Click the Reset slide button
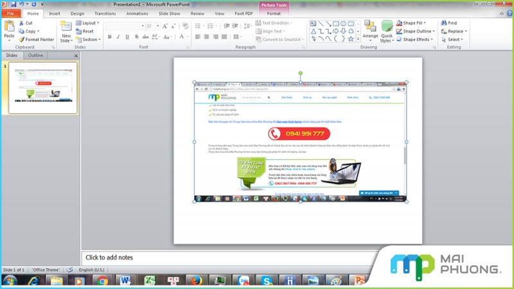 click(x=85, y=31)
